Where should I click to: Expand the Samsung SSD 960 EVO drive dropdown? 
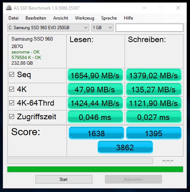pos(48,28)
